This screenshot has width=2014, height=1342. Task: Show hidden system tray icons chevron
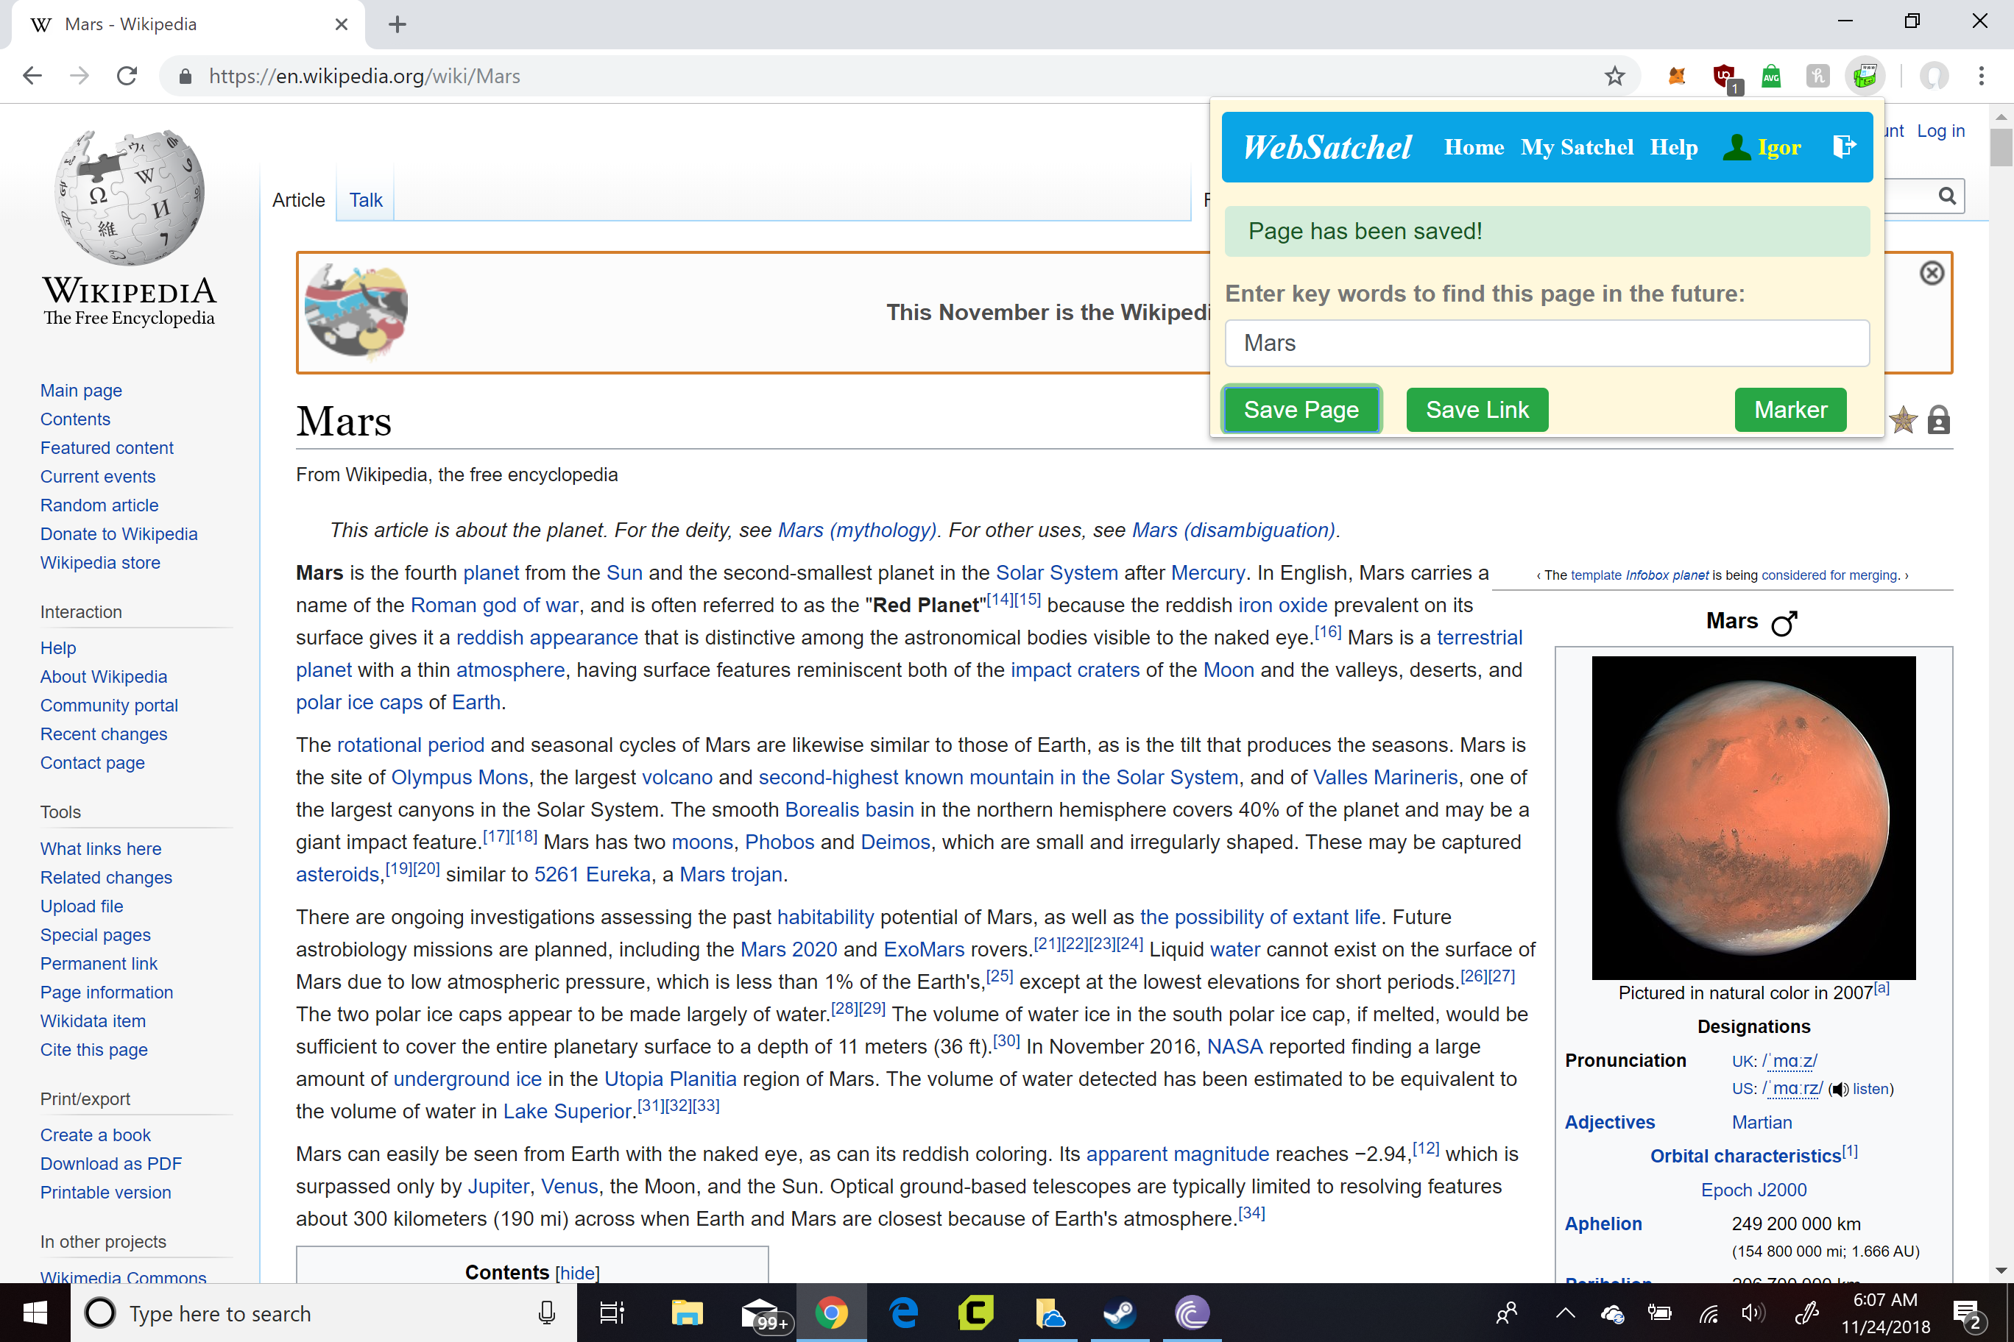click(x=1564, y=1313)
